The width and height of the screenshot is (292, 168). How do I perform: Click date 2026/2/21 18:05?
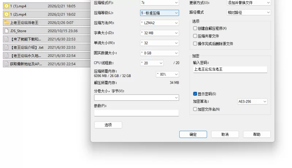coord(62,6)
